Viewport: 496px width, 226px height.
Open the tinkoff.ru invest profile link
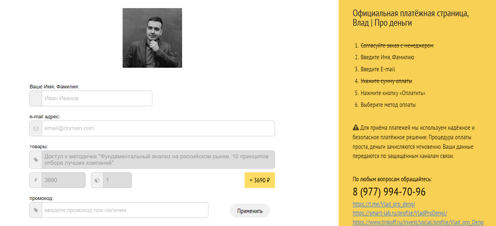click(418, 222)
